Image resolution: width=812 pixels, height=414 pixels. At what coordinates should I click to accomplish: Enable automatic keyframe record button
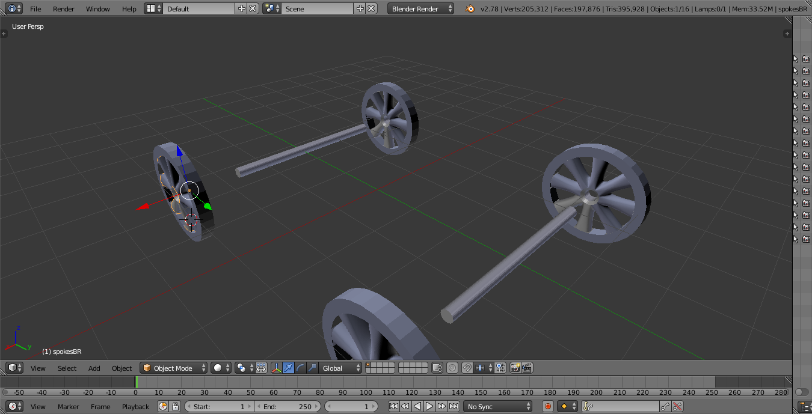tap(548, 407)
